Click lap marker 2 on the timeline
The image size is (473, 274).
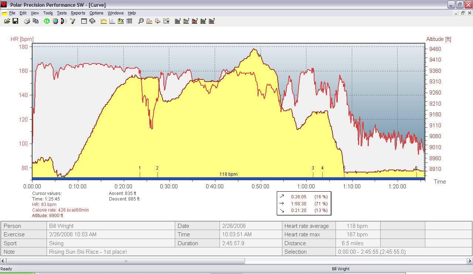point(157,168)
